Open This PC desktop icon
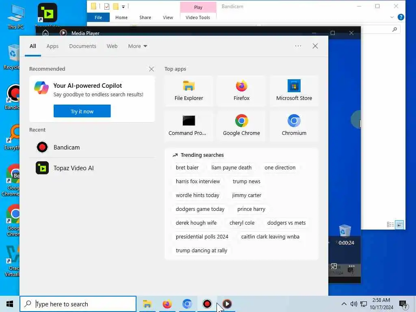This screenshot has width=416, height=312. [16, 16]
